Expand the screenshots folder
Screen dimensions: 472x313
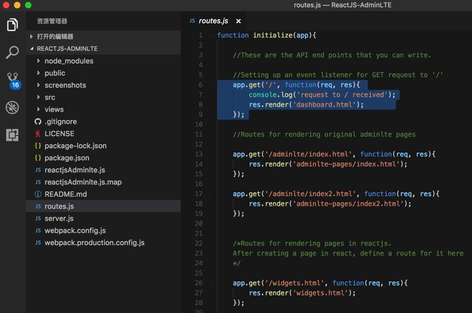click(x=65, y=85)
